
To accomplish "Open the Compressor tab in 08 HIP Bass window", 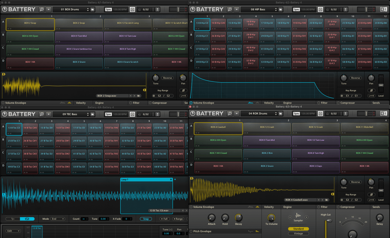I will click(x=347, y=103).
